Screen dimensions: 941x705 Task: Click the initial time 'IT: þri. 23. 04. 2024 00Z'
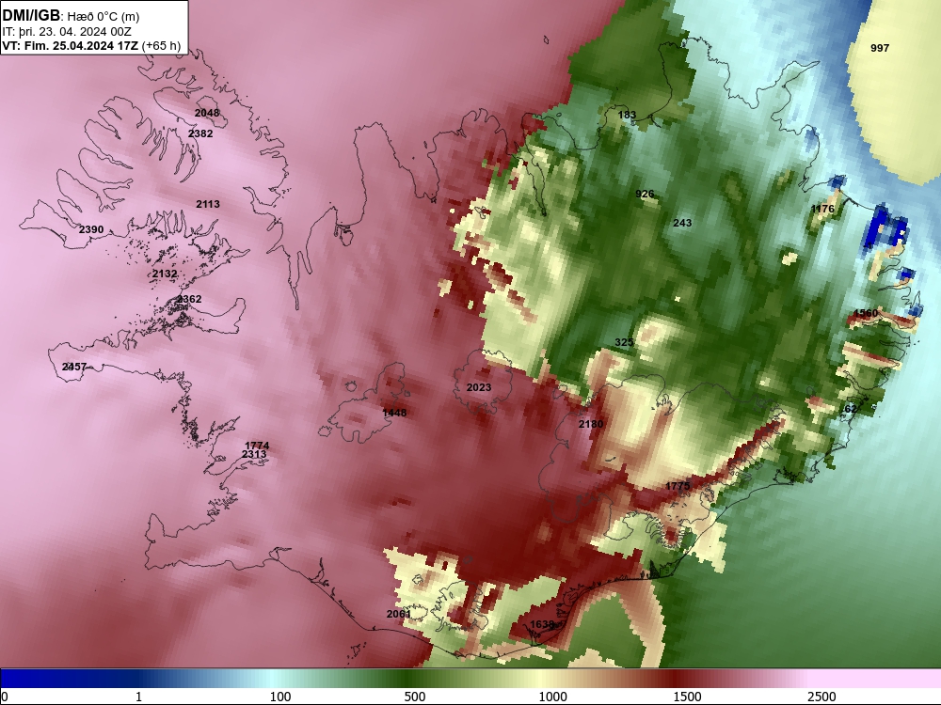[67, 31]
